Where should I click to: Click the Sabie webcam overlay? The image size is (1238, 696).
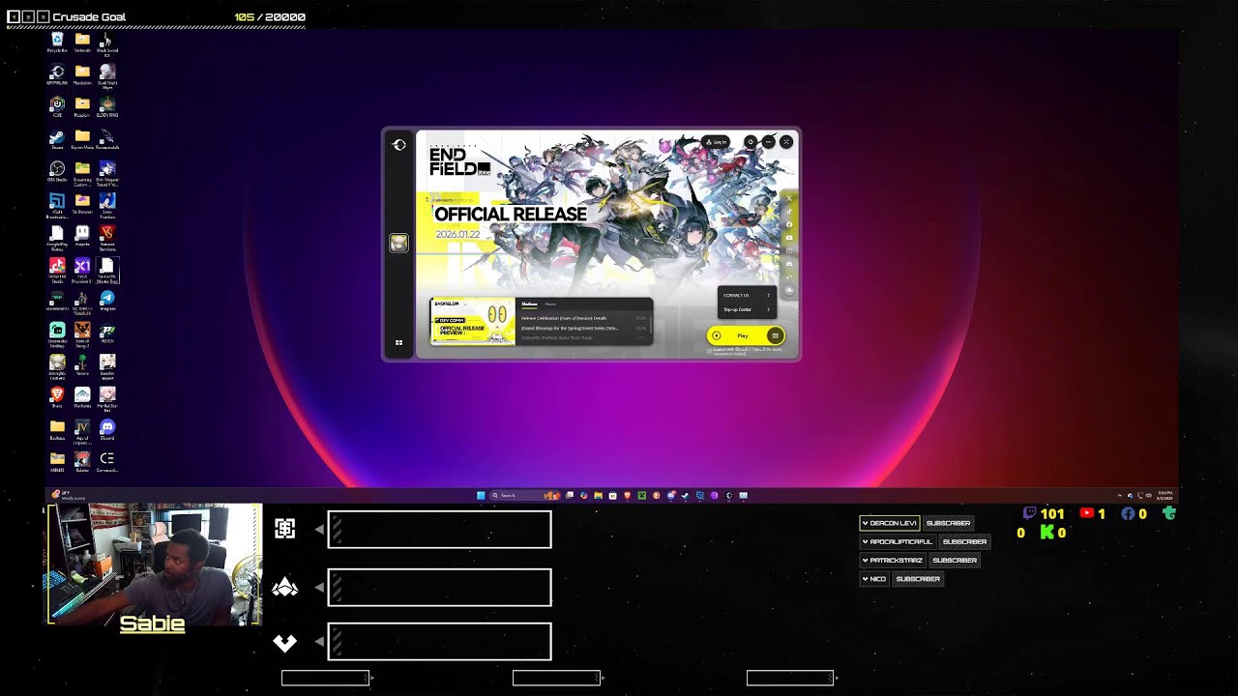[x=155, y=565]
